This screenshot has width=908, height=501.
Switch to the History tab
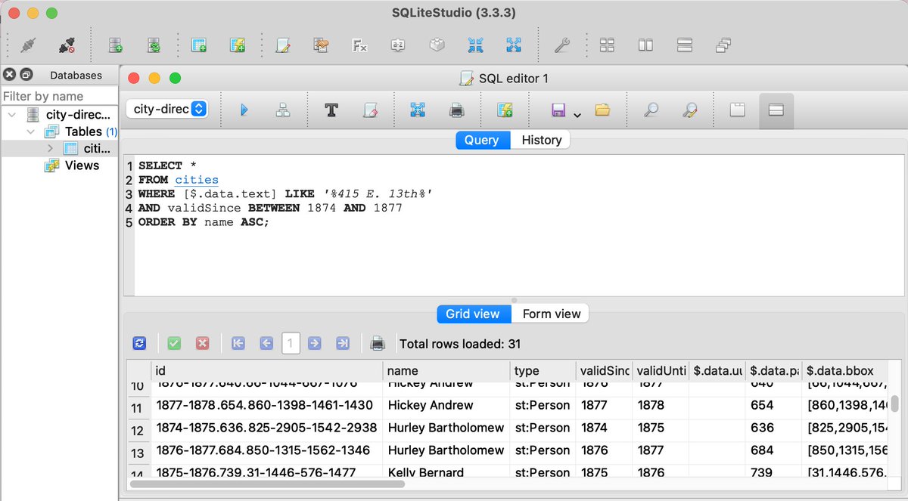(x=541, y=140)
